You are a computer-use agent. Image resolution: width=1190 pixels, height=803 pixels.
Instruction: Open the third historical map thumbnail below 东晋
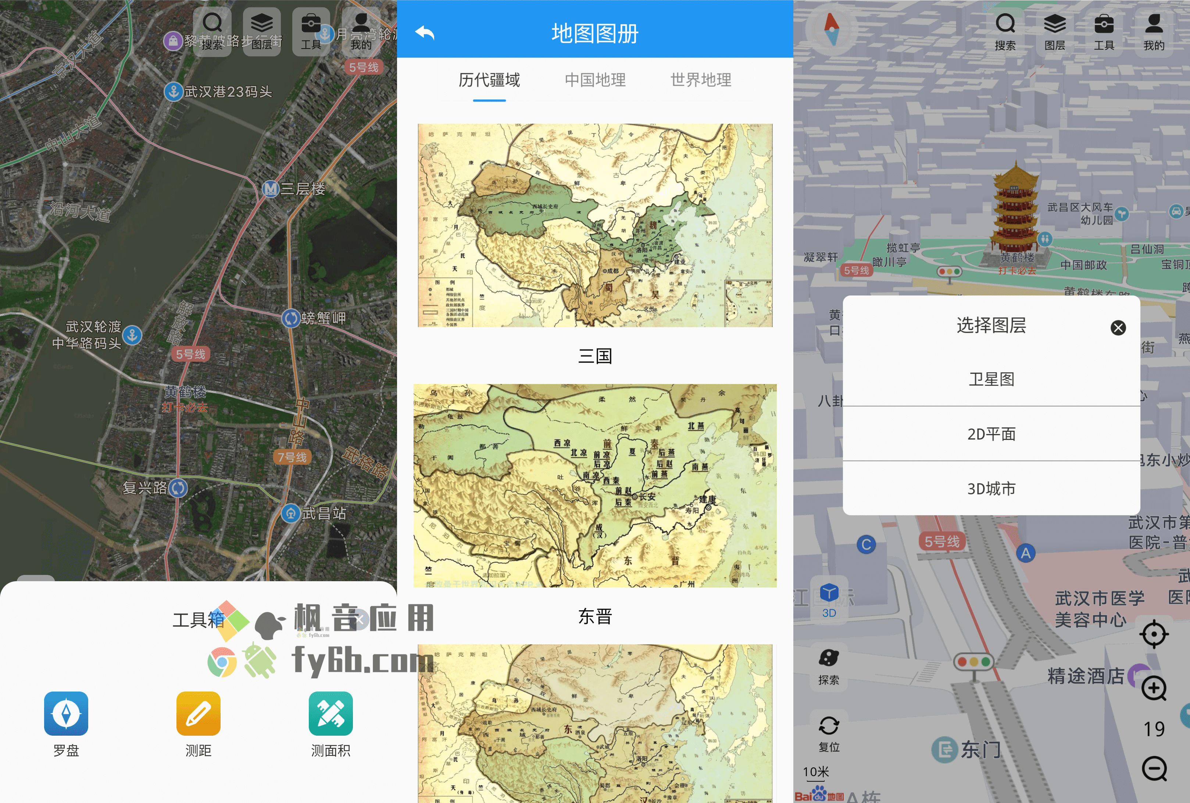(x=595, y=723)
